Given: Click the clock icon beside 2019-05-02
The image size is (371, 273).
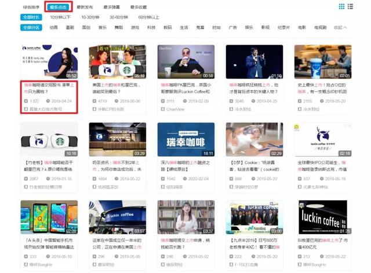Looking at the screenshot, I should click(x=185, y=256).
